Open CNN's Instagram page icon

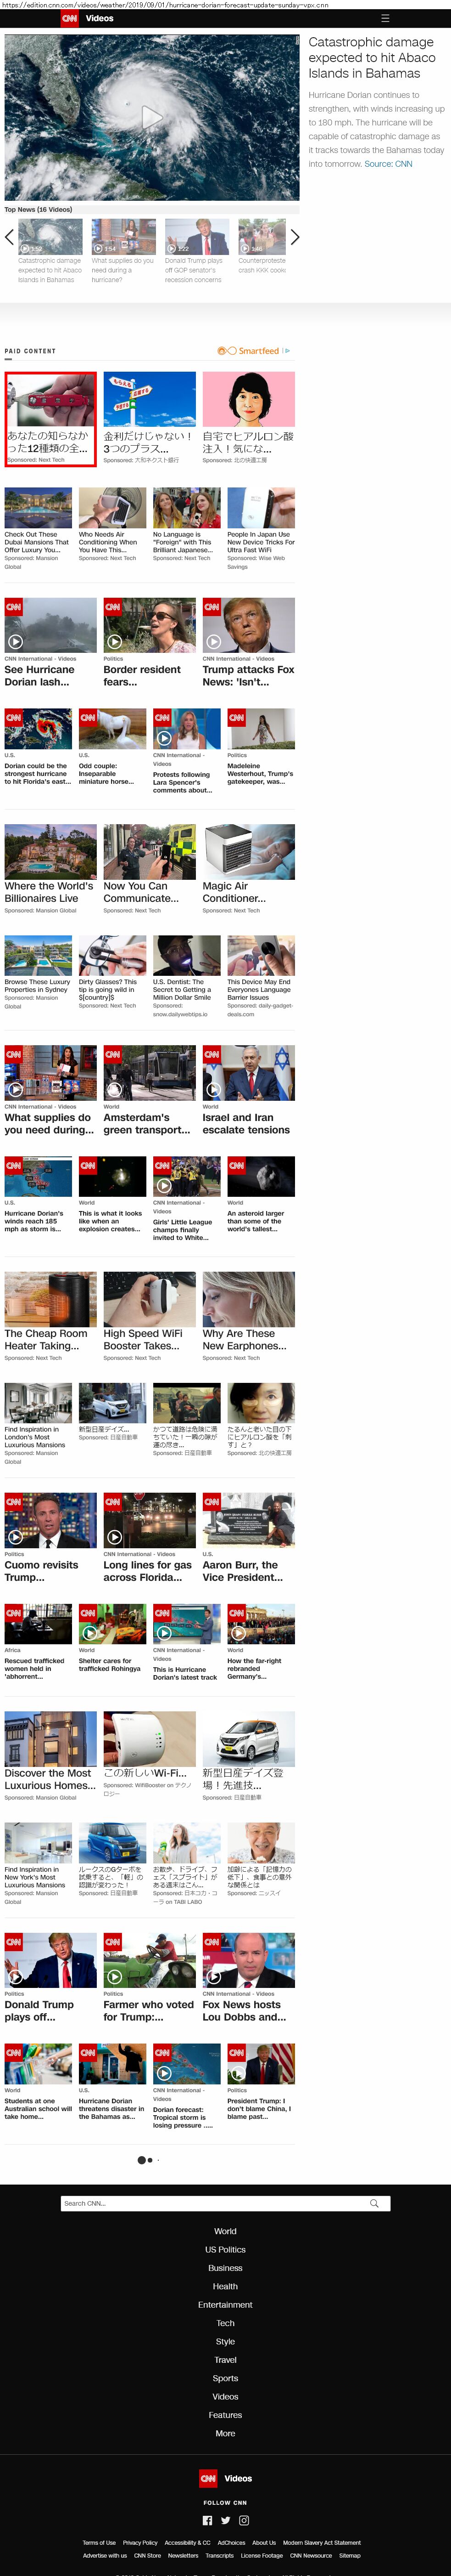coord(244,2520)
